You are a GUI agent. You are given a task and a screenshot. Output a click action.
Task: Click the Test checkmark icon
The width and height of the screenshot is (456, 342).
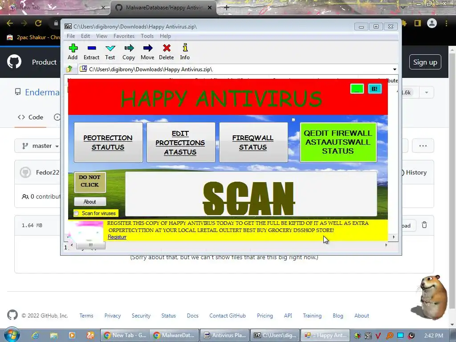(x=110, y=48)
